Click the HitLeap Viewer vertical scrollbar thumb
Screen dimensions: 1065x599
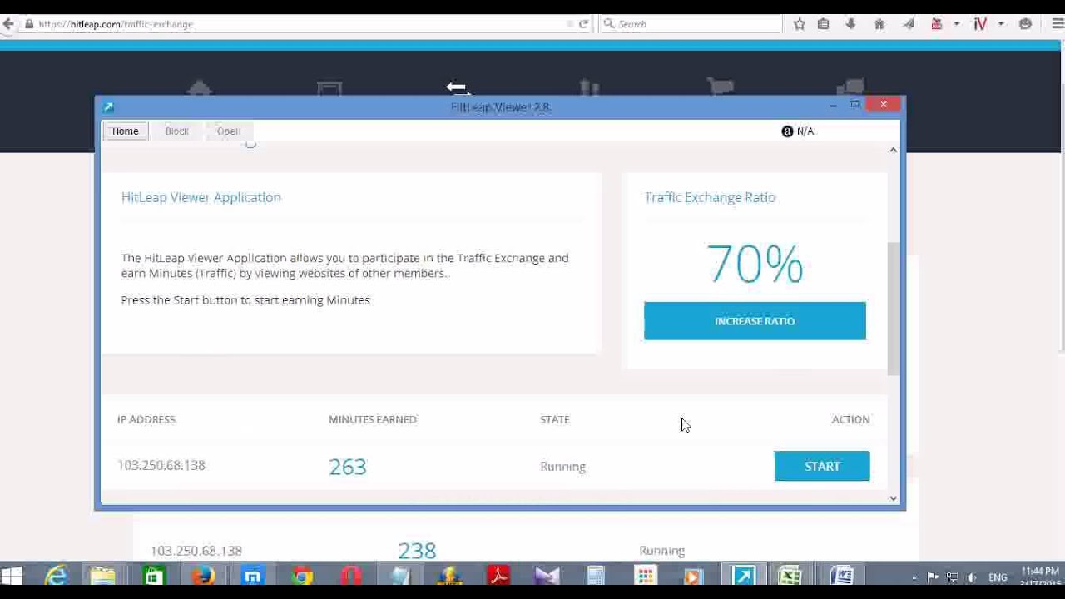[x=894, y=309]
